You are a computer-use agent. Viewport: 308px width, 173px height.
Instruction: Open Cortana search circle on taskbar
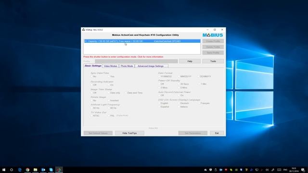tap(12, 170)
